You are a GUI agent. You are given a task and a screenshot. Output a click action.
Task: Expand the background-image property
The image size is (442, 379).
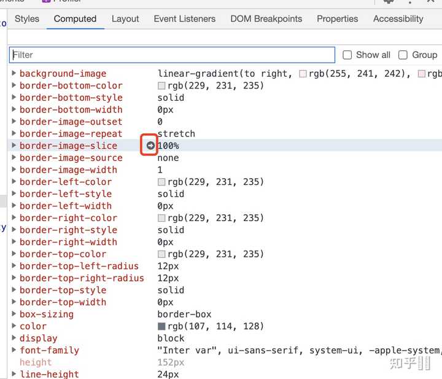pos(14,73)
